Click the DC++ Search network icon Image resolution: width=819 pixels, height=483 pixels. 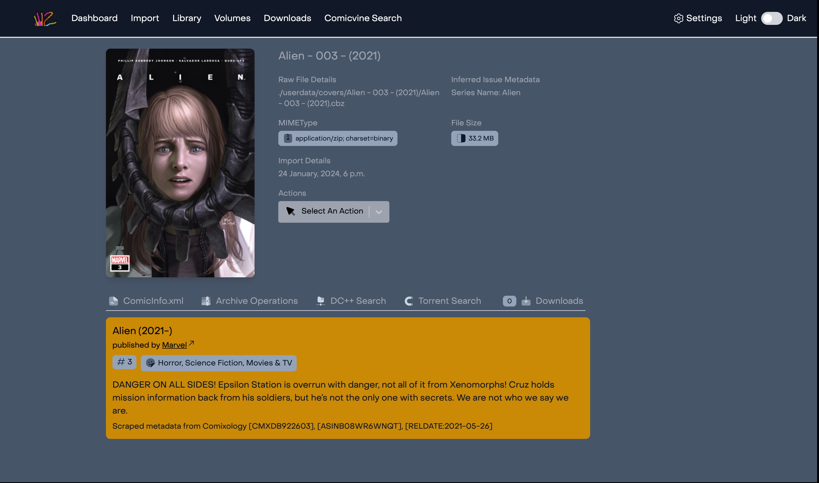(320, 301)
